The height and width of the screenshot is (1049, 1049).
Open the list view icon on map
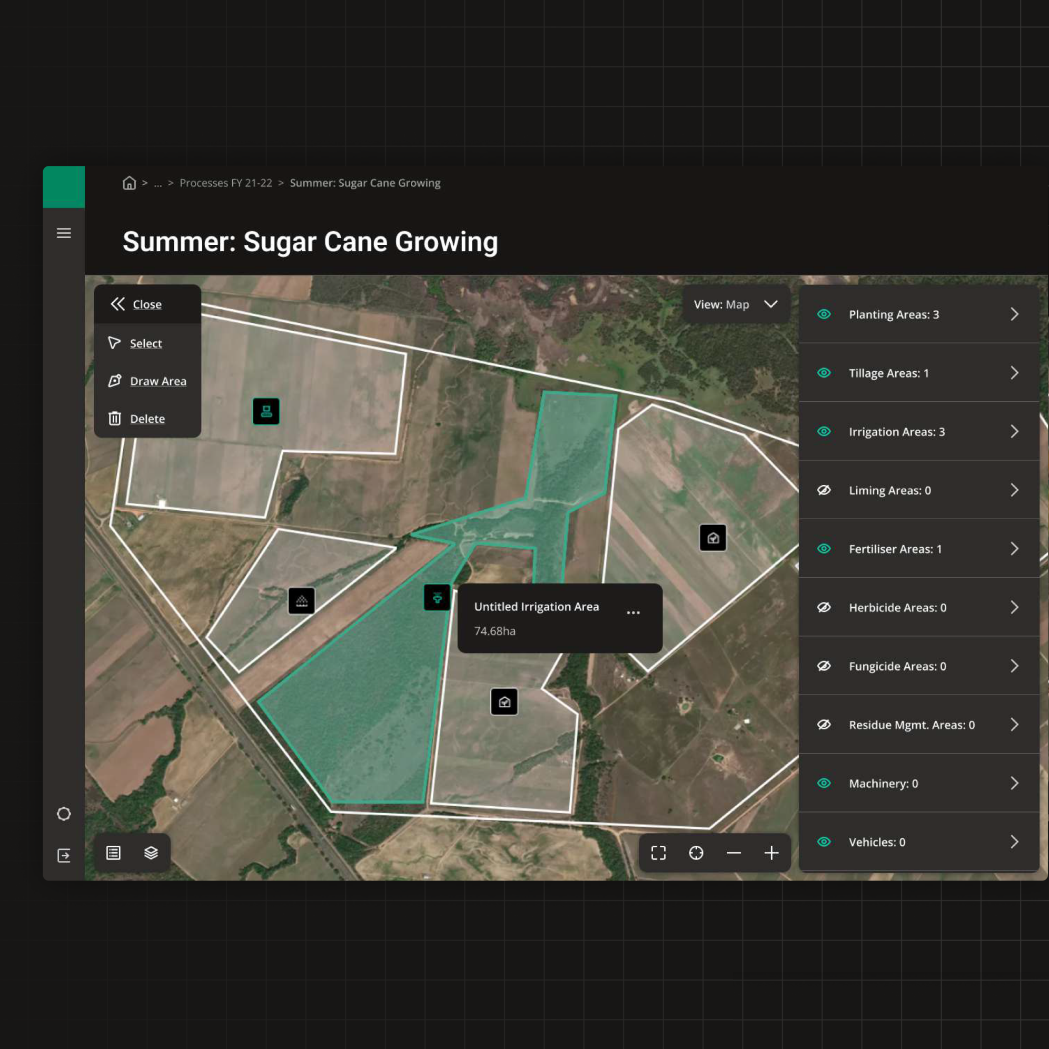[x=113, y=853]
